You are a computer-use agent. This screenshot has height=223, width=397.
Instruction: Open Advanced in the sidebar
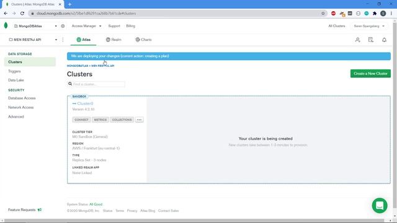pyautogui.click(x=16, y=117)
